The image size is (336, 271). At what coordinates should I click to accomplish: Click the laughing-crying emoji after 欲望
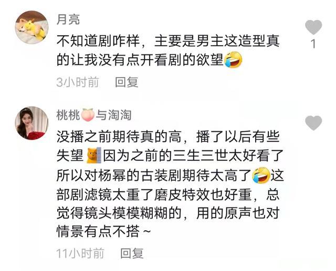click(x=233, y=60)
